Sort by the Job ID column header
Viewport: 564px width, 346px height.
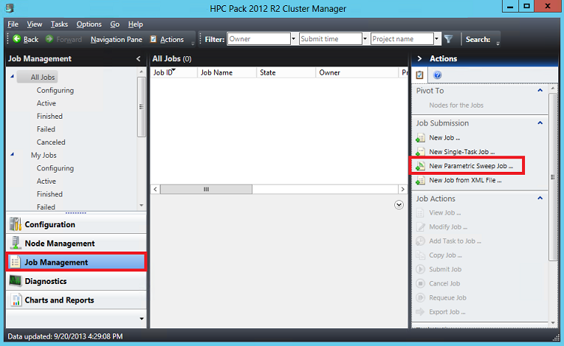click(x=173, y=72)
